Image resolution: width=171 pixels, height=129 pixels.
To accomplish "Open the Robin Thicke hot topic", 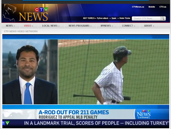I will click(x=125, y=18).
